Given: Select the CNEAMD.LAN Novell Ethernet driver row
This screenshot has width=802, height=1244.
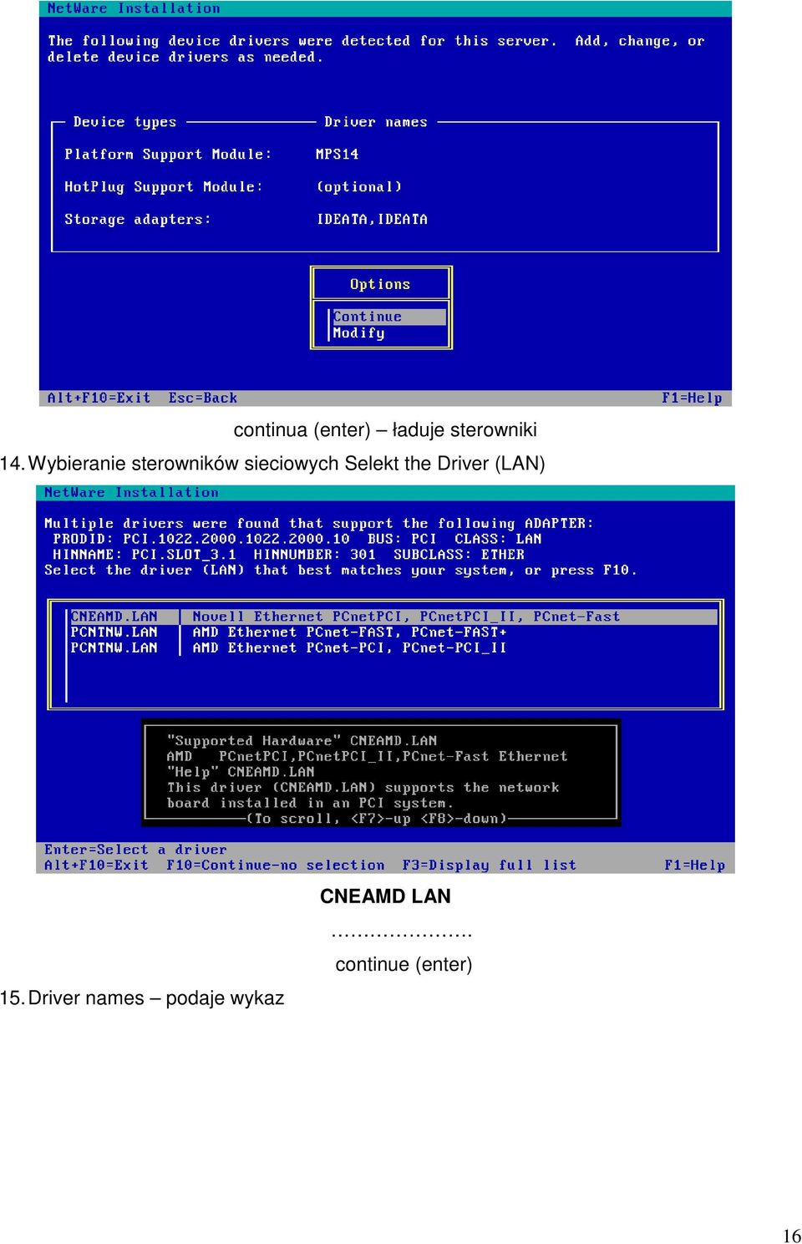Looking at the screenshot, I should pyautogui.click(x=393, y=617).
